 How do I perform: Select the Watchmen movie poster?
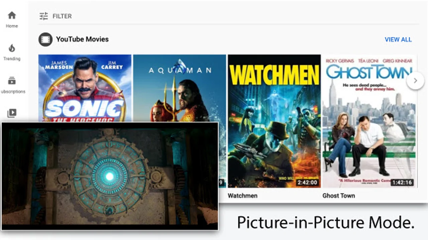[274, 121]
